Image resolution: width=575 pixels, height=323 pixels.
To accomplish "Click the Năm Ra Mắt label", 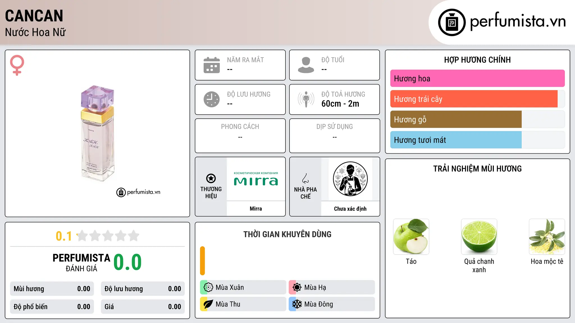I will (x=245, y=60).
